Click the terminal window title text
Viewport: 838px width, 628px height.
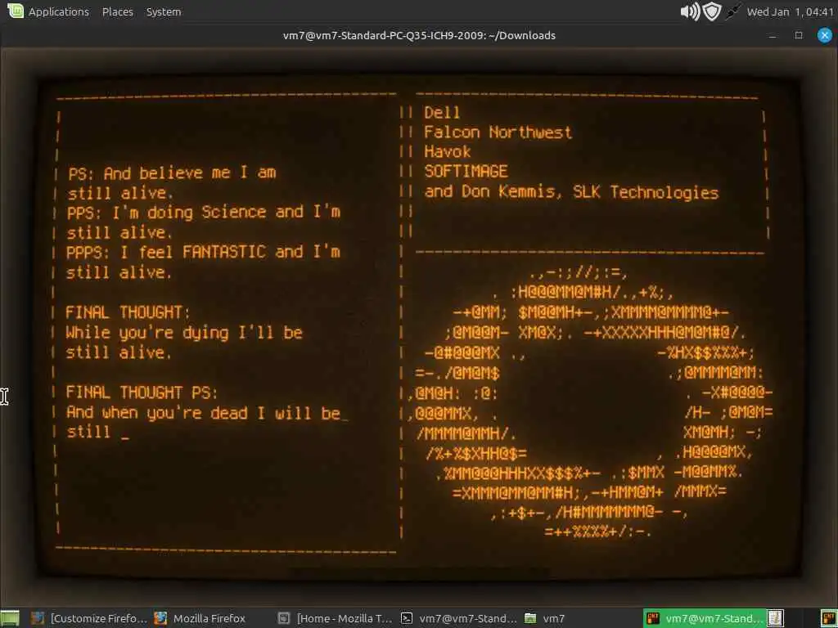[419, 35]
